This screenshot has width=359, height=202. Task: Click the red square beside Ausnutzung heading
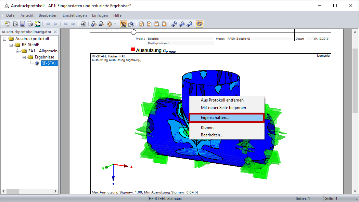pos(133,50)
